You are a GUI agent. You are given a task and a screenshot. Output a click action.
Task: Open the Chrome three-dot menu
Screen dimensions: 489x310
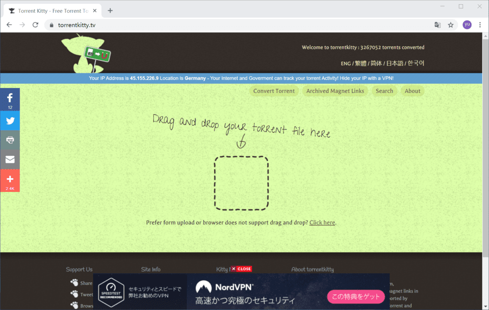(x=480, y=25)
